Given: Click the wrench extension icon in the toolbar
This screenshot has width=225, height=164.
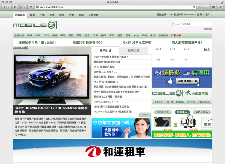Looking at the screenshot, I should pos(221,7).
